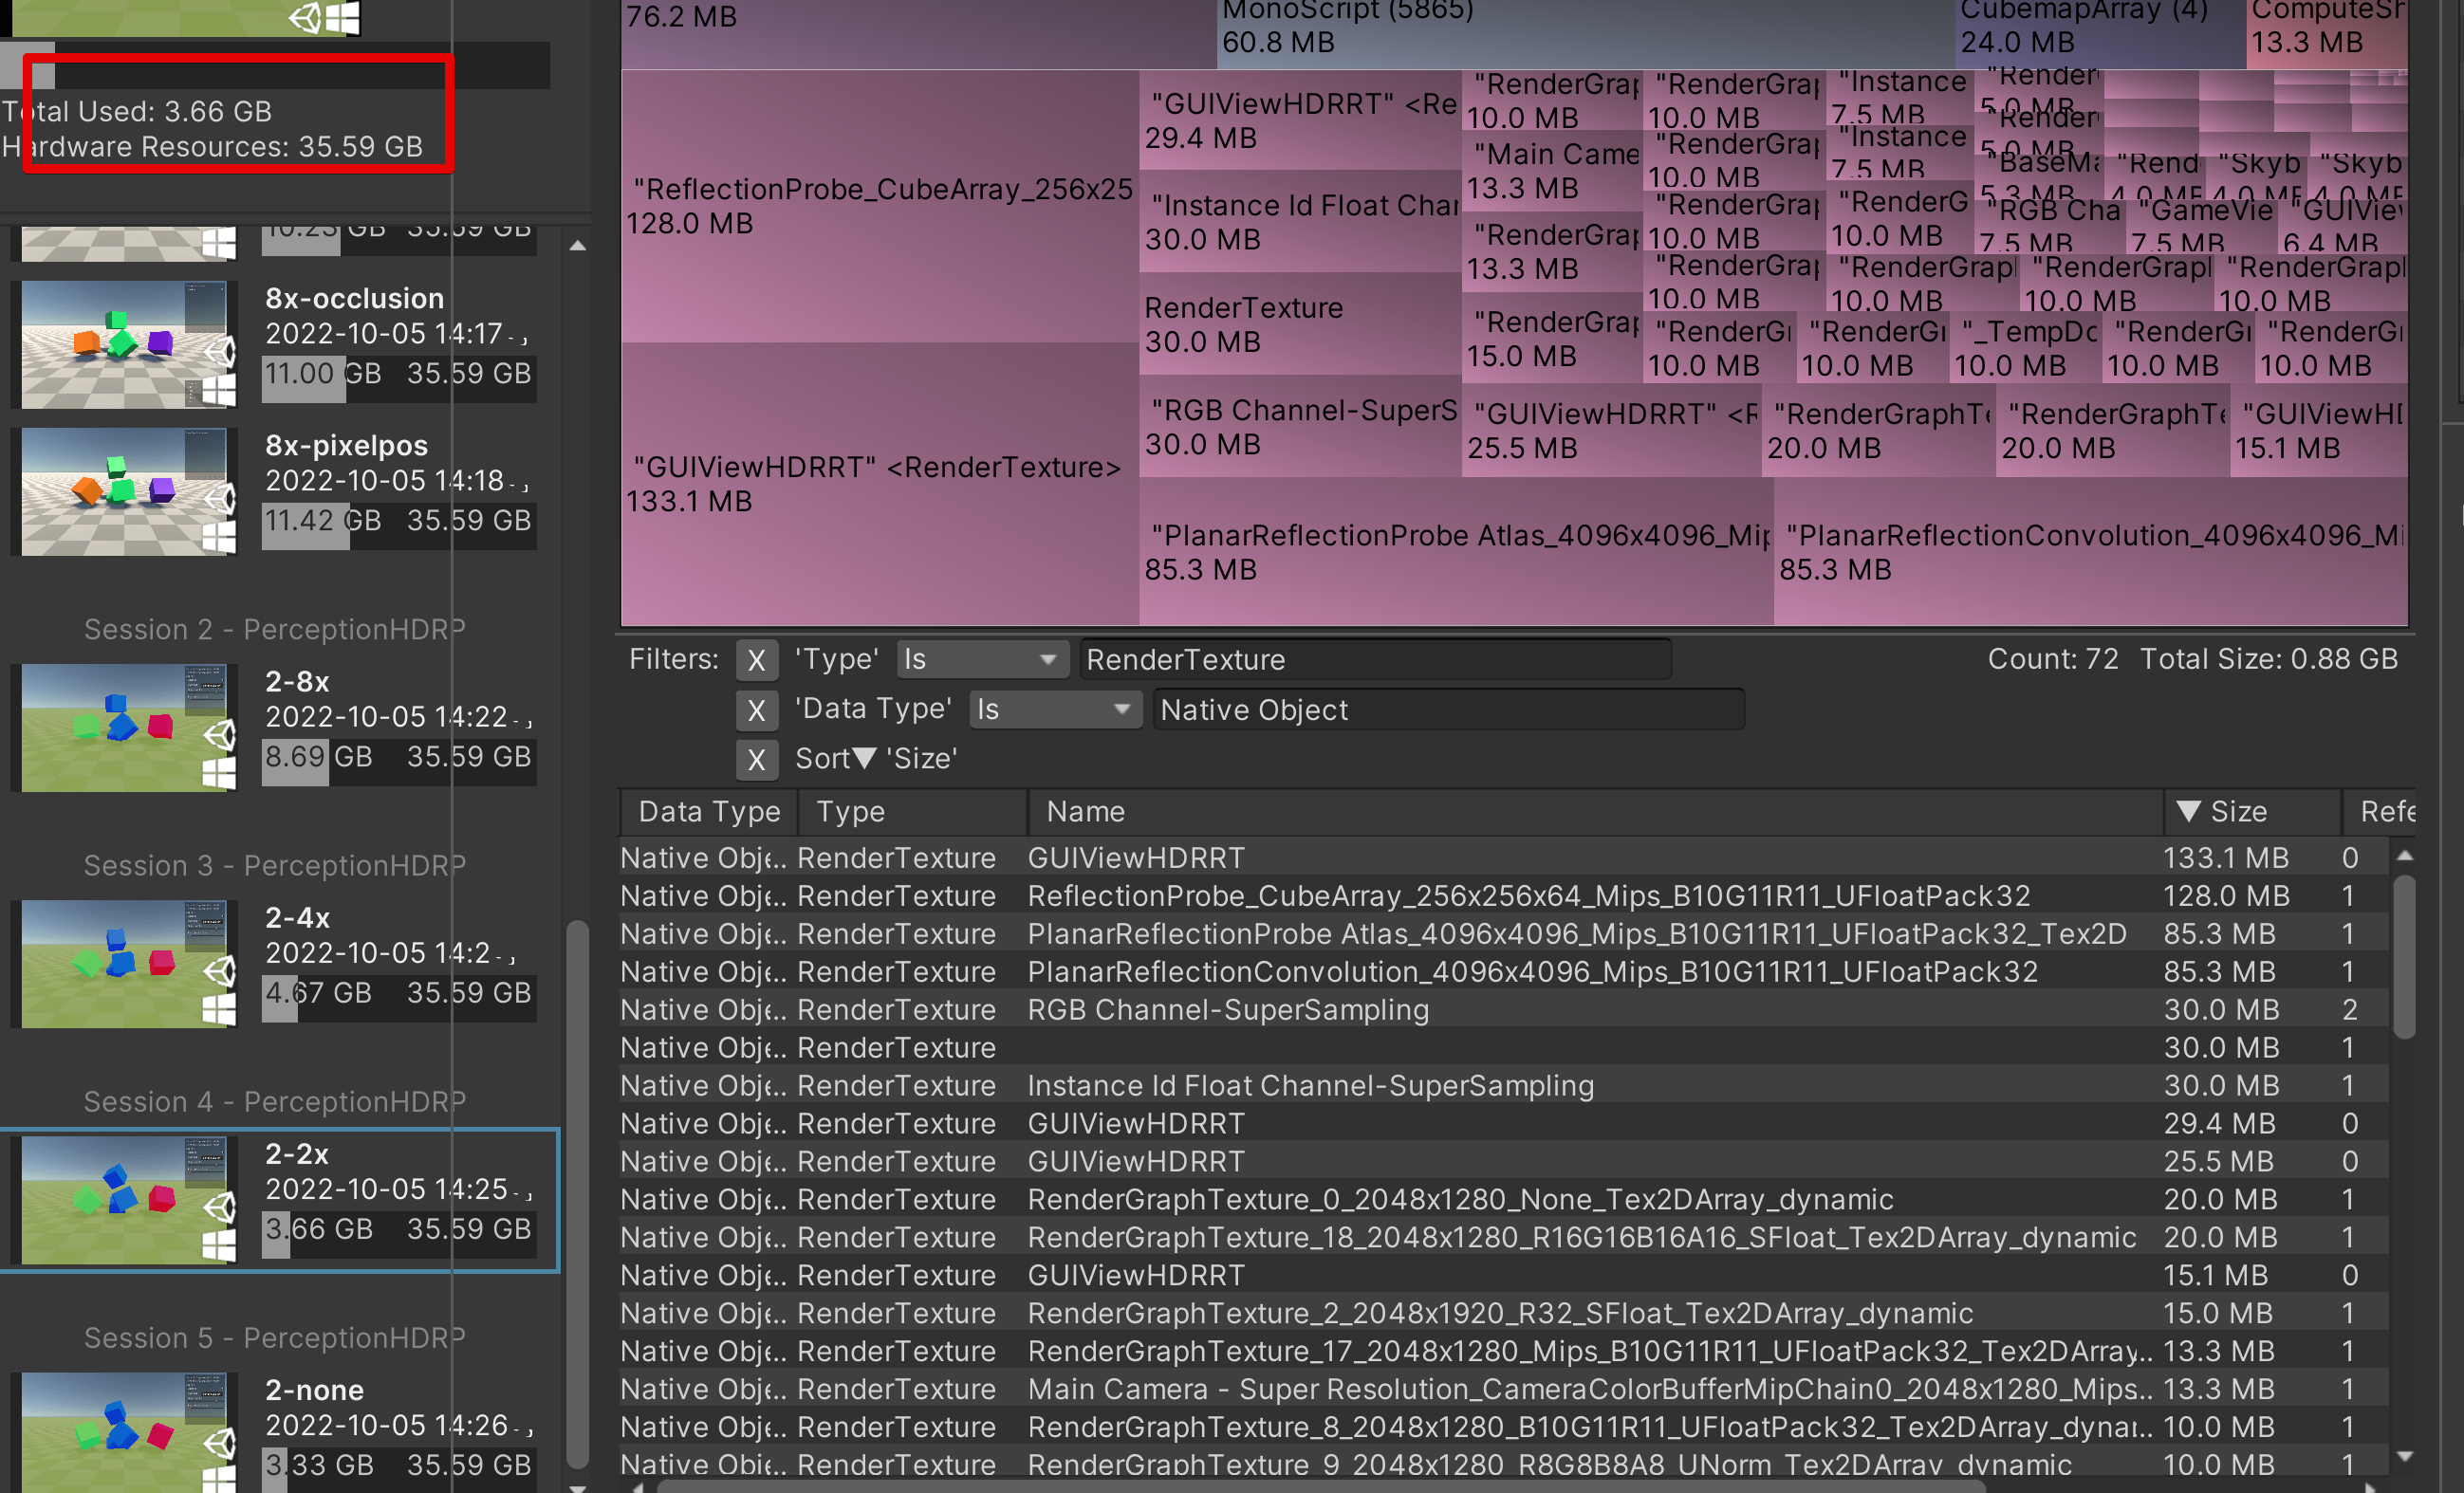Toggle the Size column sort arrow
The image size is (2464, 1493).
[x=2188, y=811]
